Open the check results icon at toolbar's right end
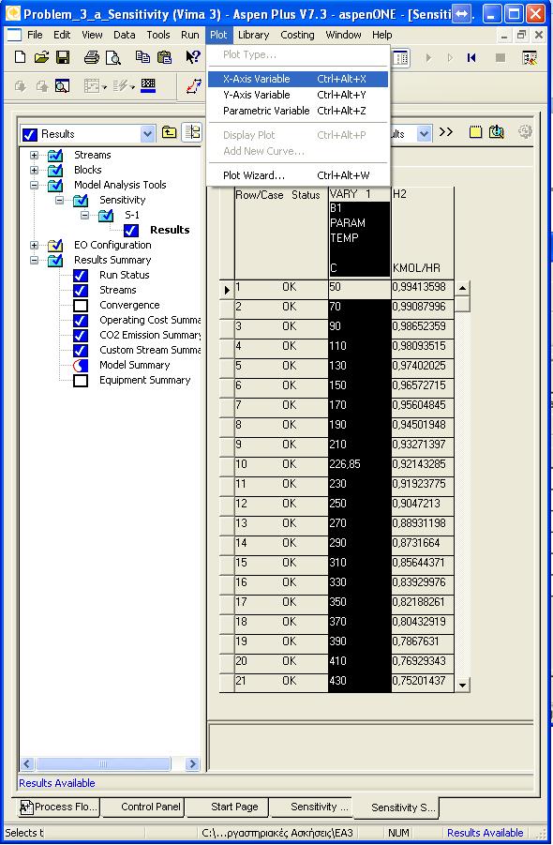The image size is (553, 845). tap(530, 57)
